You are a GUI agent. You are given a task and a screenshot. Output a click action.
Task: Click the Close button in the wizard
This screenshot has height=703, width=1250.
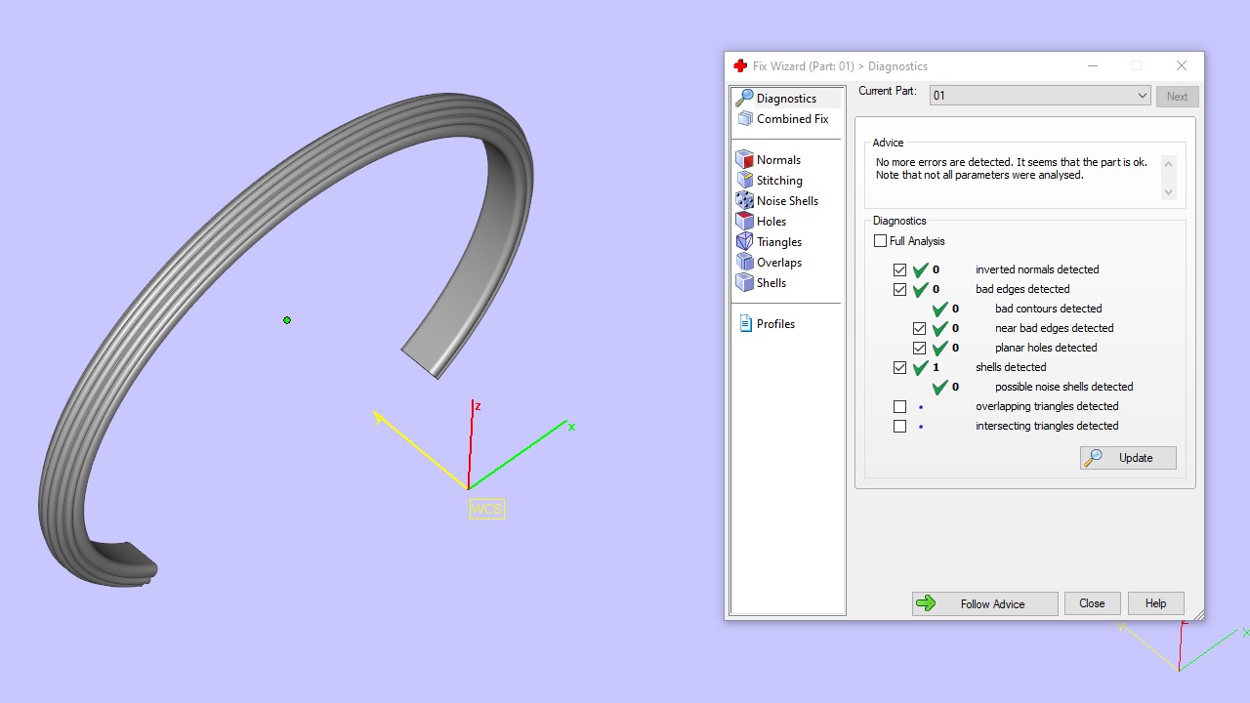point(1092,603)
